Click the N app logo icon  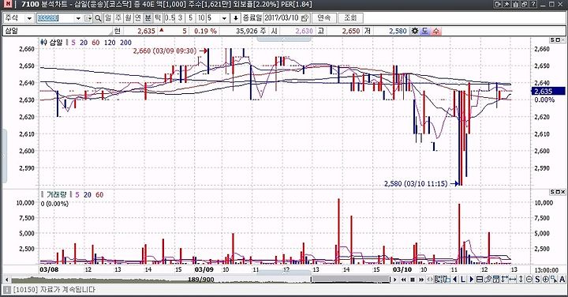(x=7, y=5)
